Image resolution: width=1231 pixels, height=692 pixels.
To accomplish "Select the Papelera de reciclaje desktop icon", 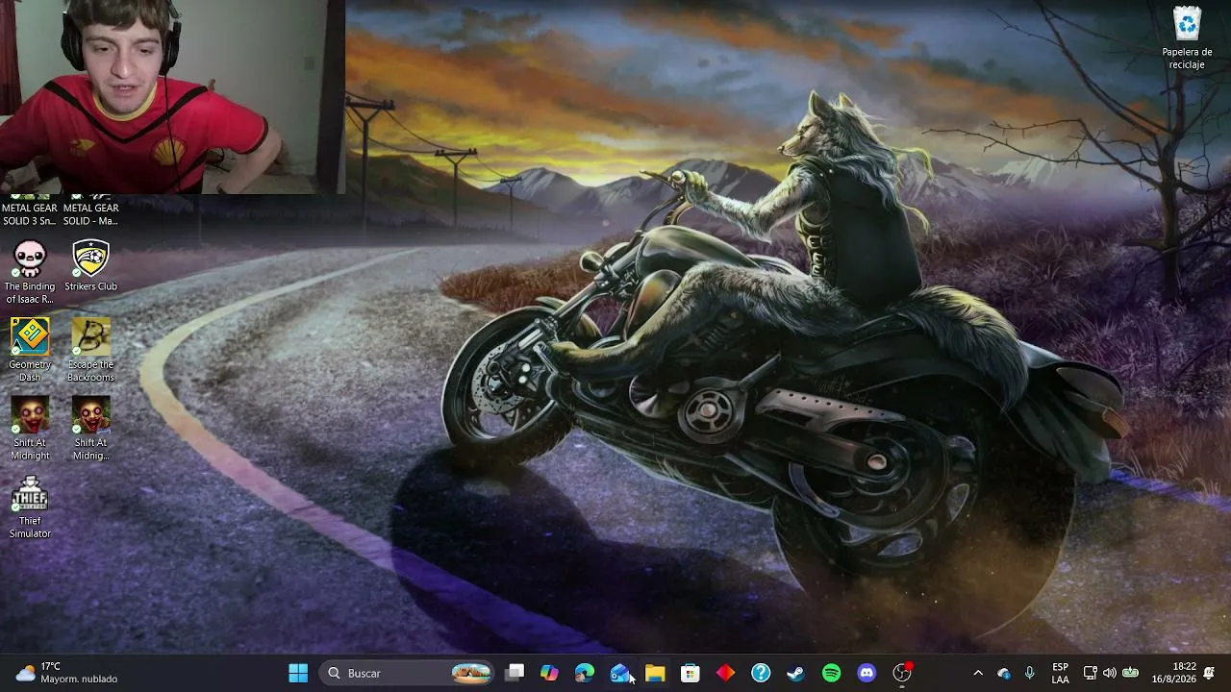I will pyautogui.click(x=1187, y=38).
